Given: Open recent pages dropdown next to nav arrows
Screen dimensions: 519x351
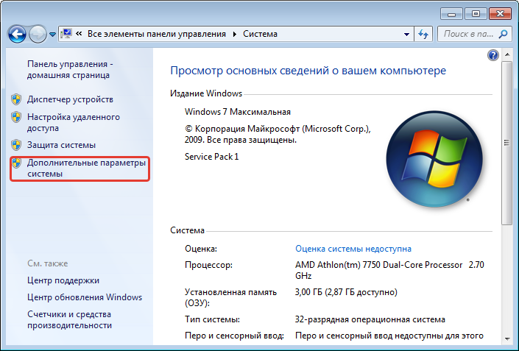Looking at the screenshot, I should coord(52,34).
